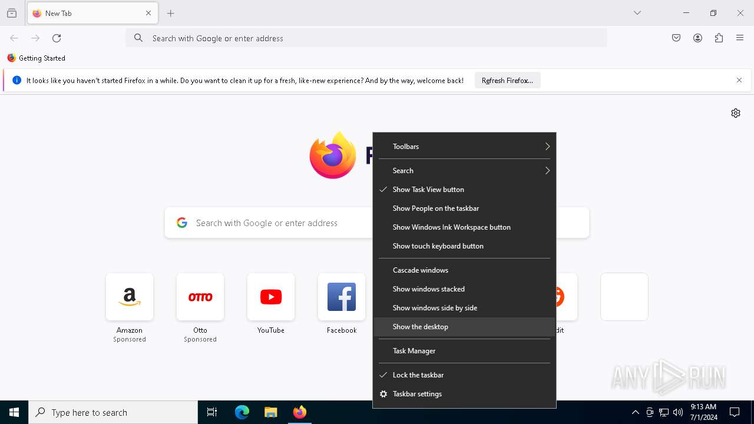
Task: Dismiss the refresh notification bar
Action: pos(739,81)
